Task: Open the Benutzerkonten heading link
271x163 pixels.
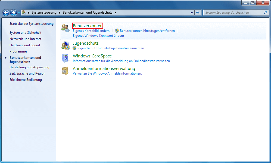Action: [88, 26]
